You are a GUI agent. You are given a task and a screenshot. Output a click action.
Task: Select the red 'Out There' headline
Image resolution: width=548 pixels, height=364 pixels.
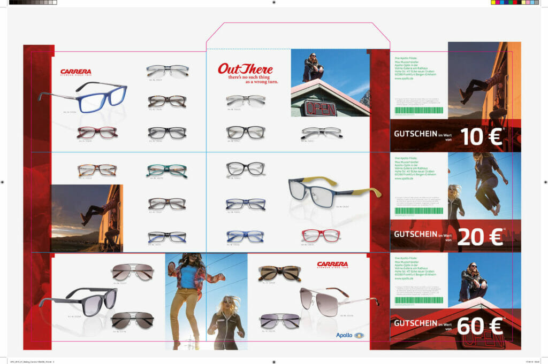coord(245,69)
